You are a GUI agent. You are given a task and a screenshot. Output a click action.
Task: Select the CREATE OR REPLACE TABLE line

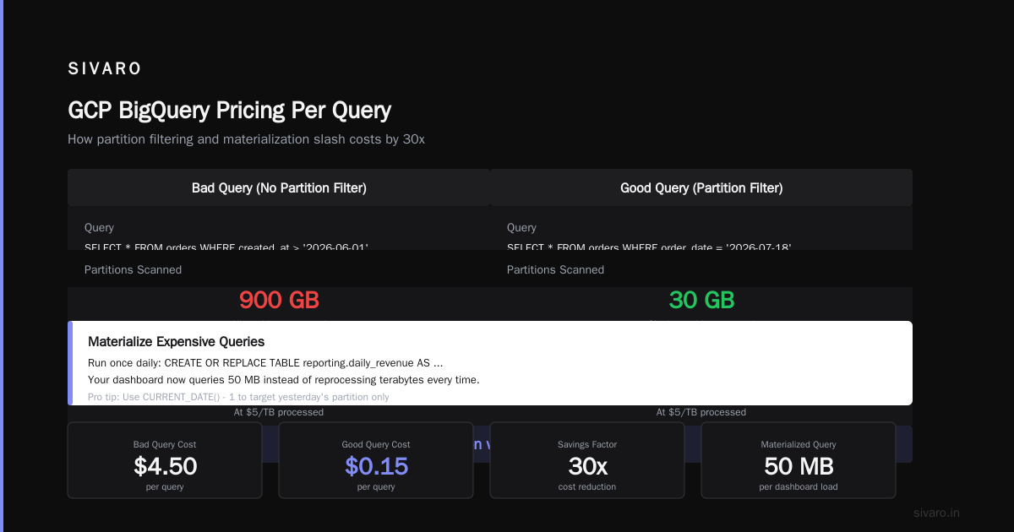[x=265, y=363]
